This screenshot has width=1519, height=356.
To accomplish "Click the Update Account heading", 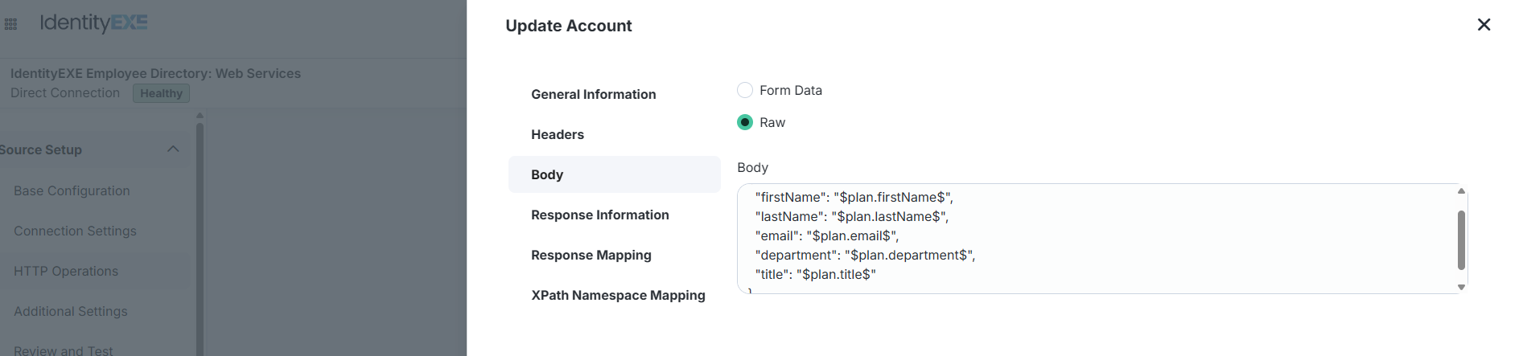I will [568, 26].
